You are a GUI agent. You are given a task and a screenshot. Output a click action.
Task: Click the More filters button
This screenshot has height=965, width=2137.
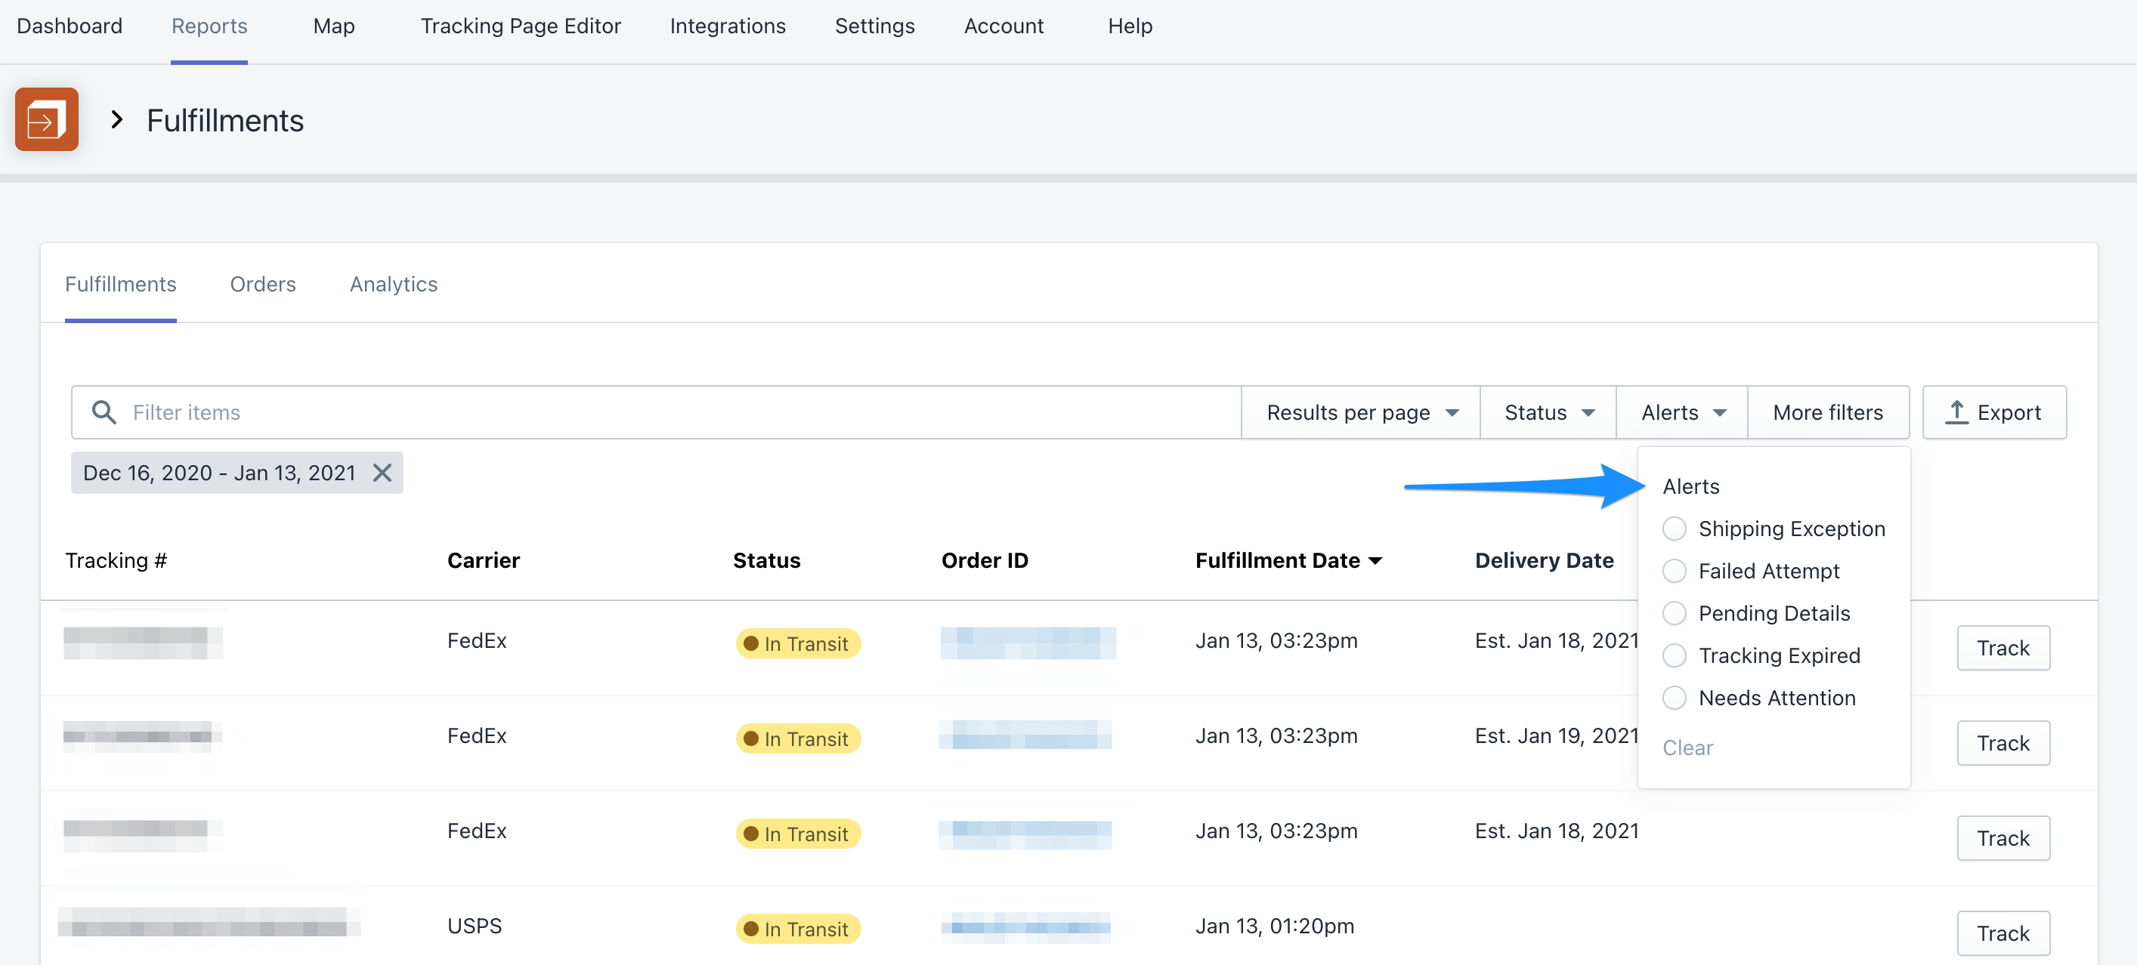(1828, 412)
